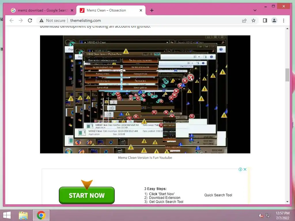Open File Explorer from the taskbar
This screenshot has width=295, height=221.
pos(23,215)
